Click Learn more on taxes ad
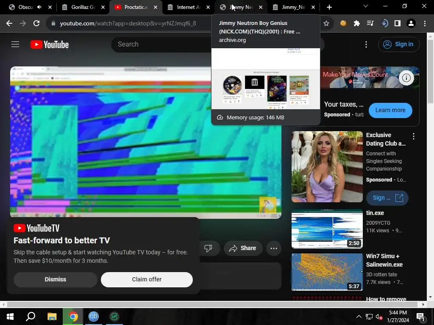 390,110
